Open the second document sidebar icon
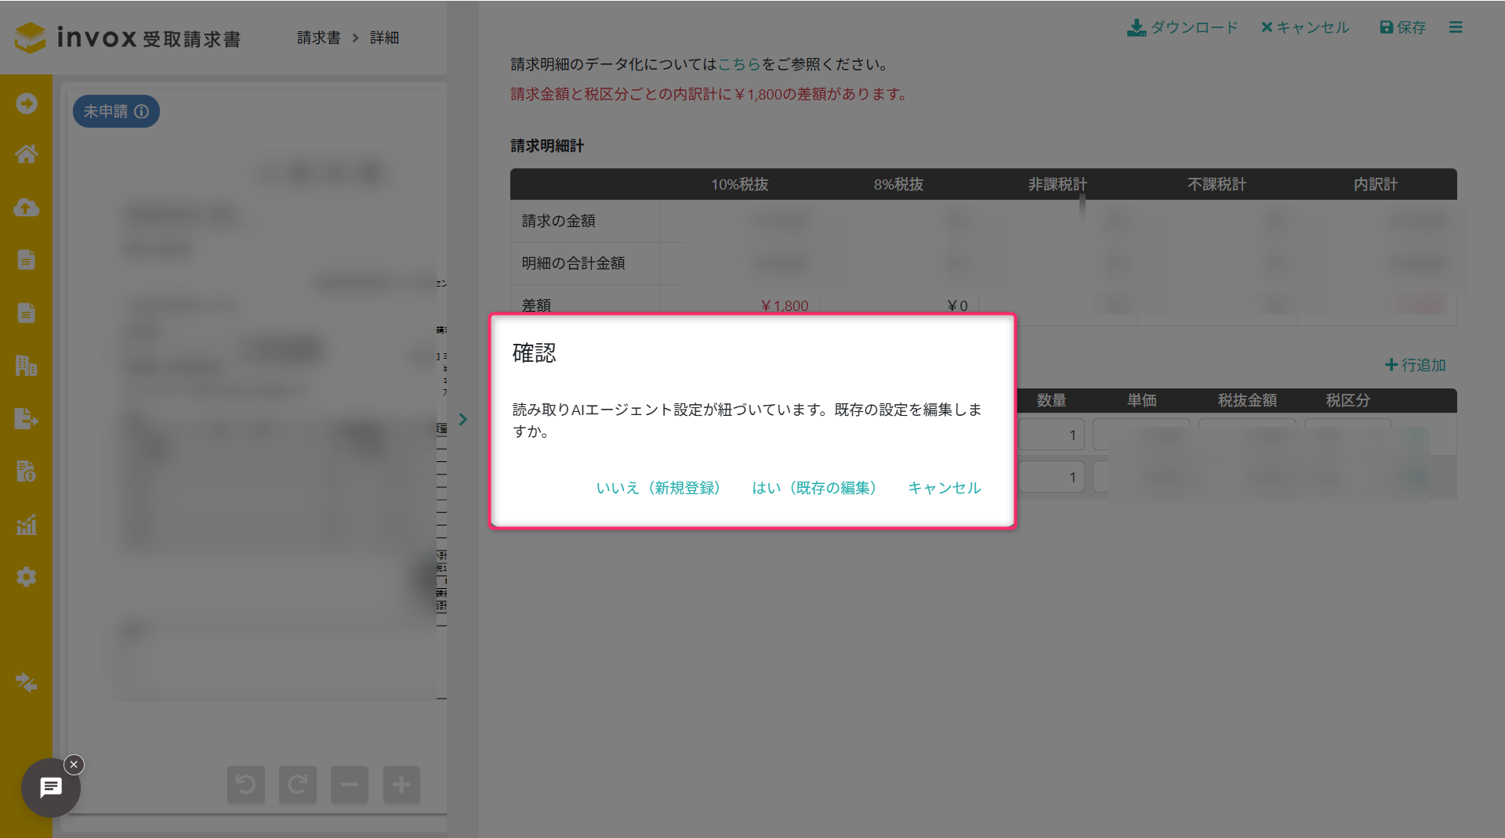This screenshot has height=838, width=1505. click(x=27, y=313)
